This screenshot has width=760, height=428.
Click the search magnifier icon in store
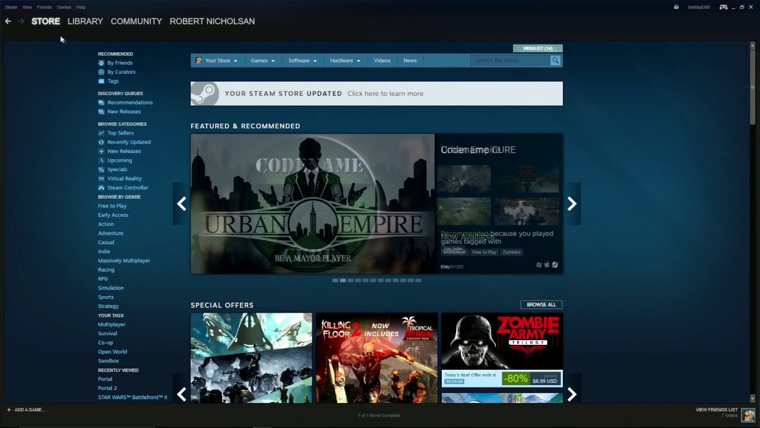555,61
